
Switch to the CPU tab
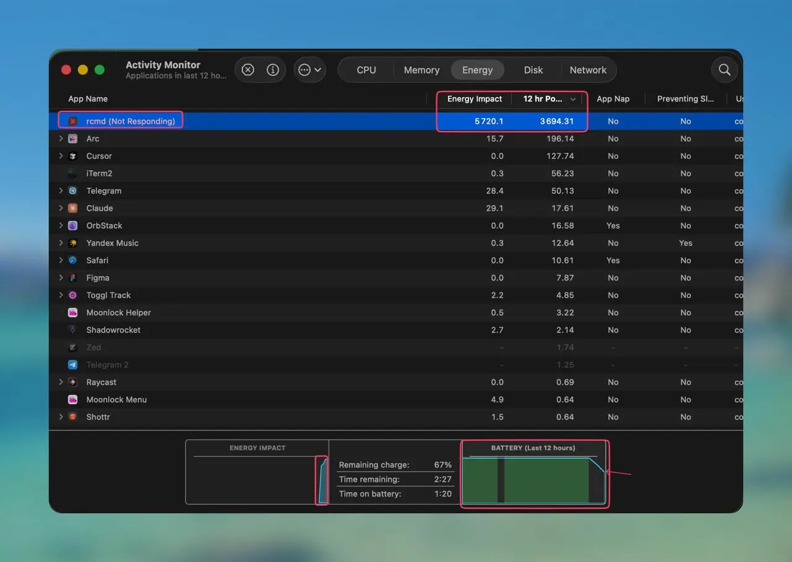point(366,70)
